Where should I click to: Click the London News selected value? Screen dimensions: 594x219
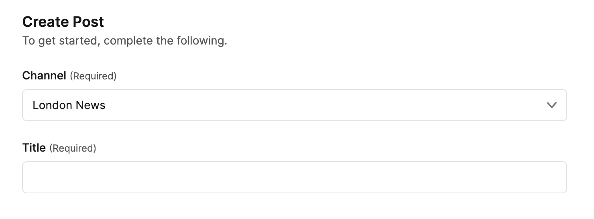69,105
